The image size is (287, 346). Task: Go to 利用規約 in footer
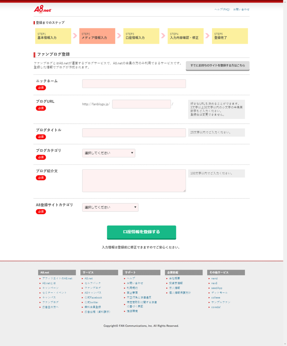tap(132, 288)
